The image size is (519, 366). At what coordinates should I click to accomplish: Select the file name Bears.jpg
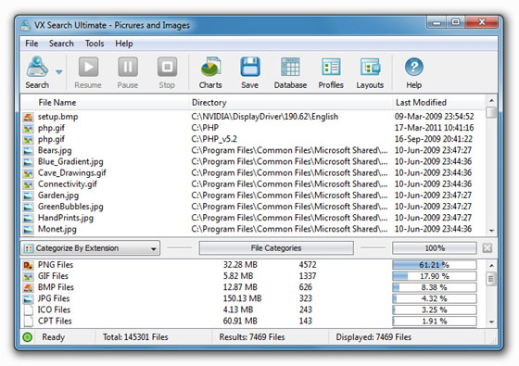55,150
